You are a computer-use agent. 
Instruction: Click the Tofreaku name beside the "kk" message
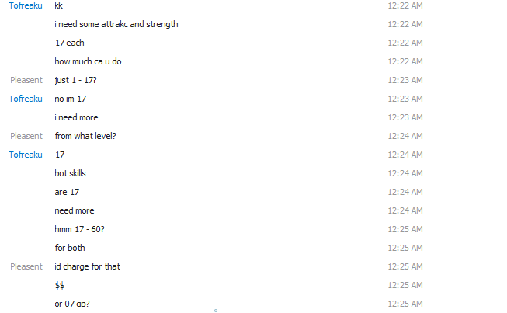(x=26, y=5)
